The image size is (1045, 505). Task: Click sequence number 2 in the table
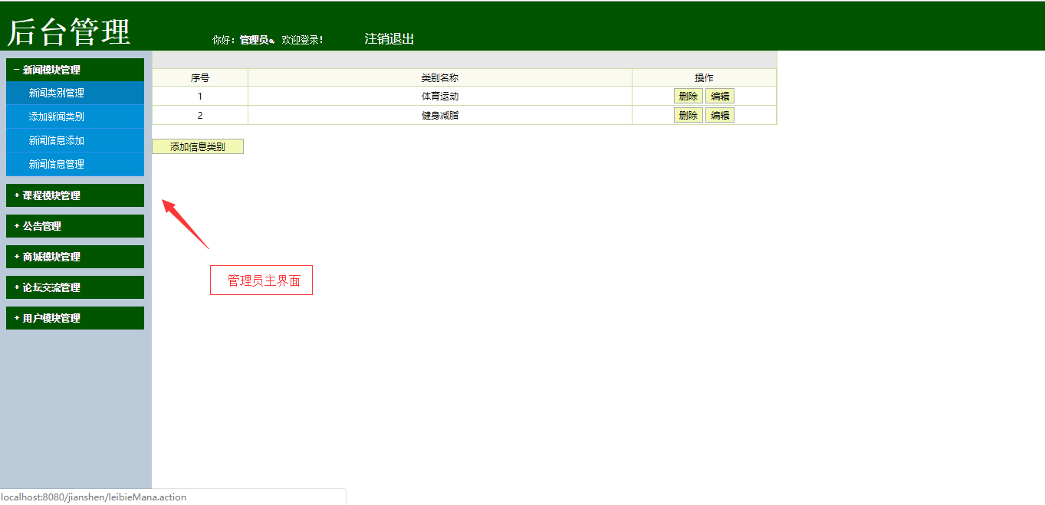point(200,115)
